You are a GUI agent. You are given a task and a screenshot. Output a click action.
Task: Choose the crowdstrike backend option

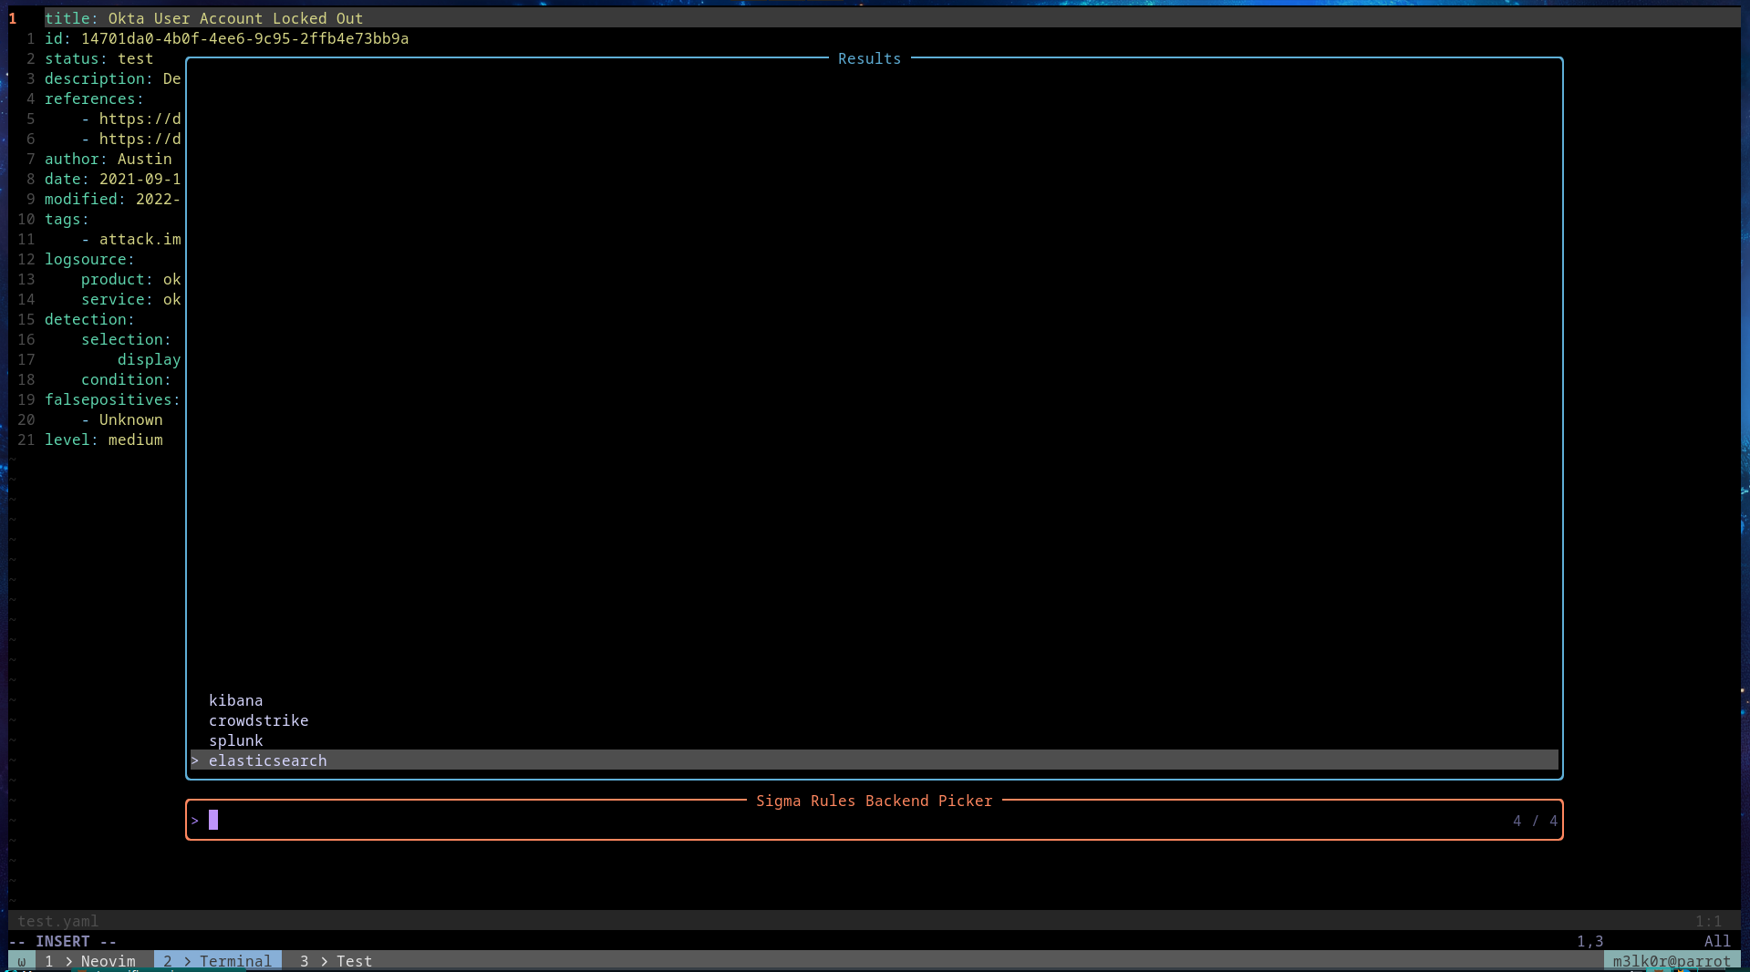[x=258, y=720]
